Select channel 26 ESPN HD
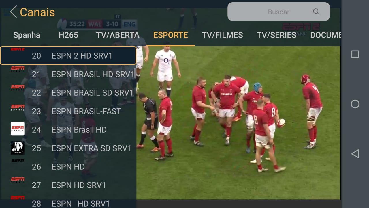This screenshot has height=208, width=369. tap(68, 167)
